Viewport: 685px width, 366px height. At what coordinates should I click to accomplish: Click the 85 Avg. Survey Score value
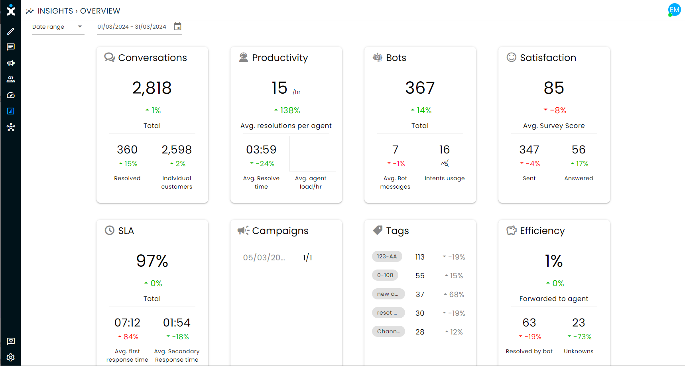[x=554, y=88]
